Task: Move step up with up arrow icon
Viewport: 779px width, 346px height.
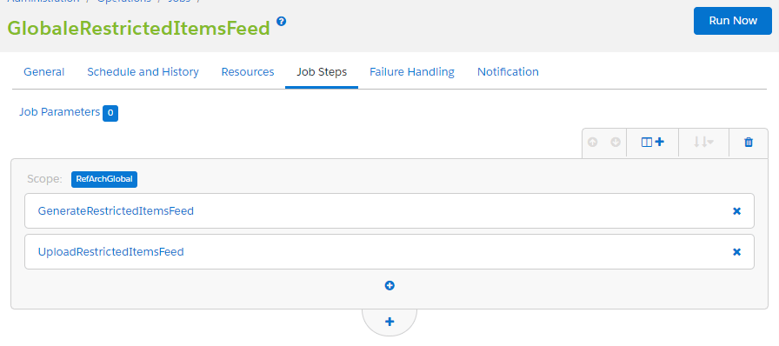Action: click(592, 143)
